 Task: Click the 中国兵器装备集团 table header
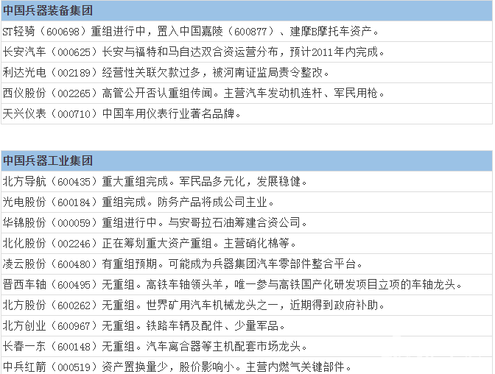(x=47, y=11)
